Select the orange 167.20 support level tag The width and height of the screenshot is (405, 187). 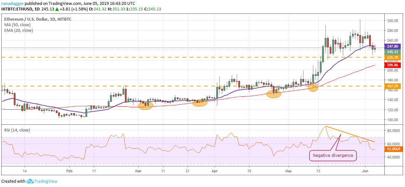pyautogui.click(x=393, y=86)
